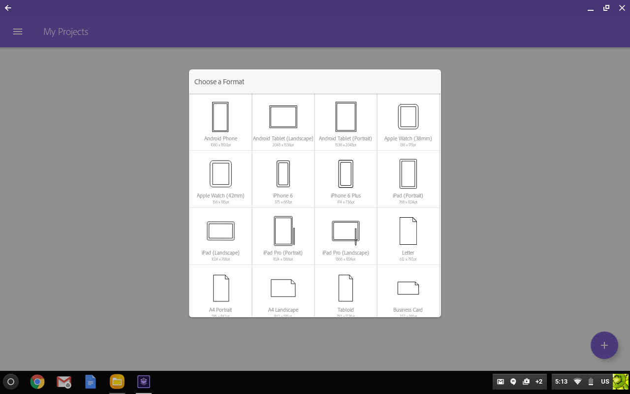Choose the Business Card format
This screenshot has width=630, height=394.
click(x=408, y=289)
